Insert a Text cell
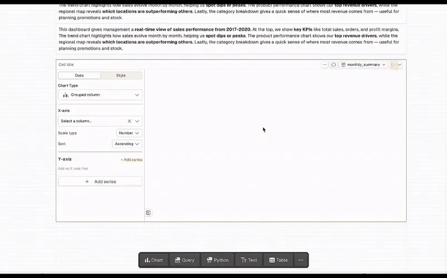 click(x=249, y=260)
